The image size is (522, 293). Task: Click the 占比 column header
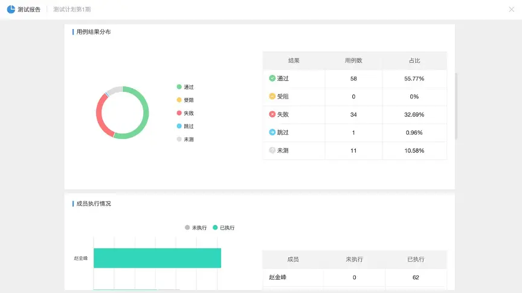pos(414,60)
